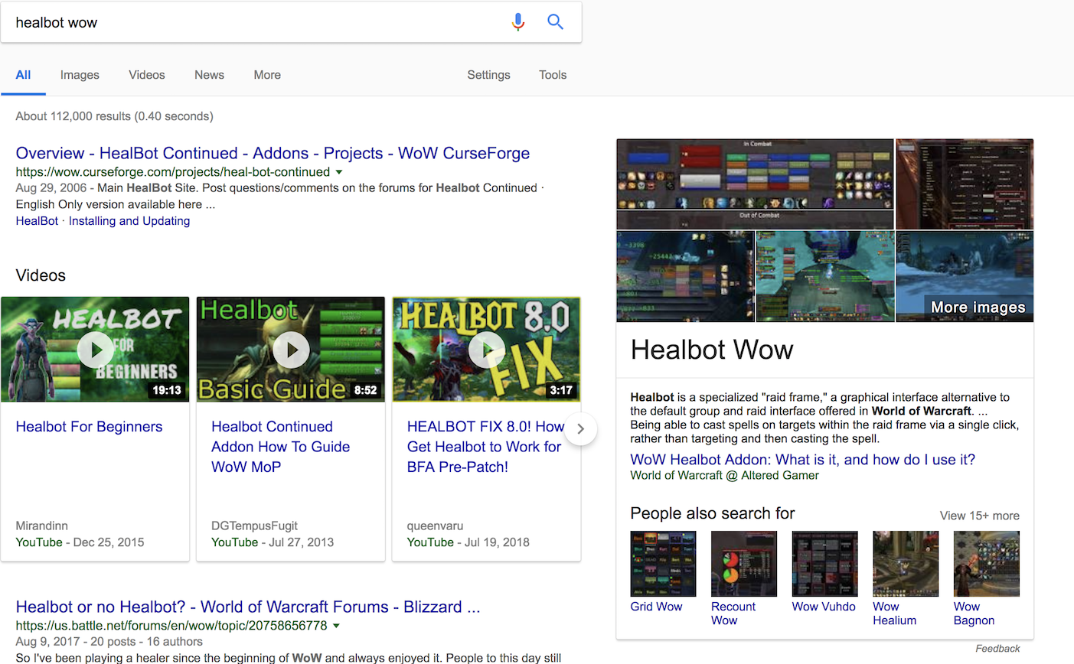Click the 'Healbot Wow' knowledge panel heading
Image resolution: width=1074 pixels, height=664 pixels.
[712, 350]
